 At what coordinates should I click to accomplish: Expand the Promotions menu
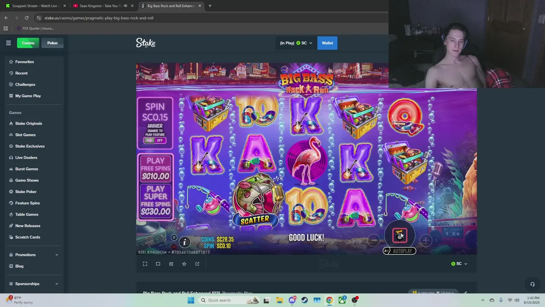pos(34,255)
